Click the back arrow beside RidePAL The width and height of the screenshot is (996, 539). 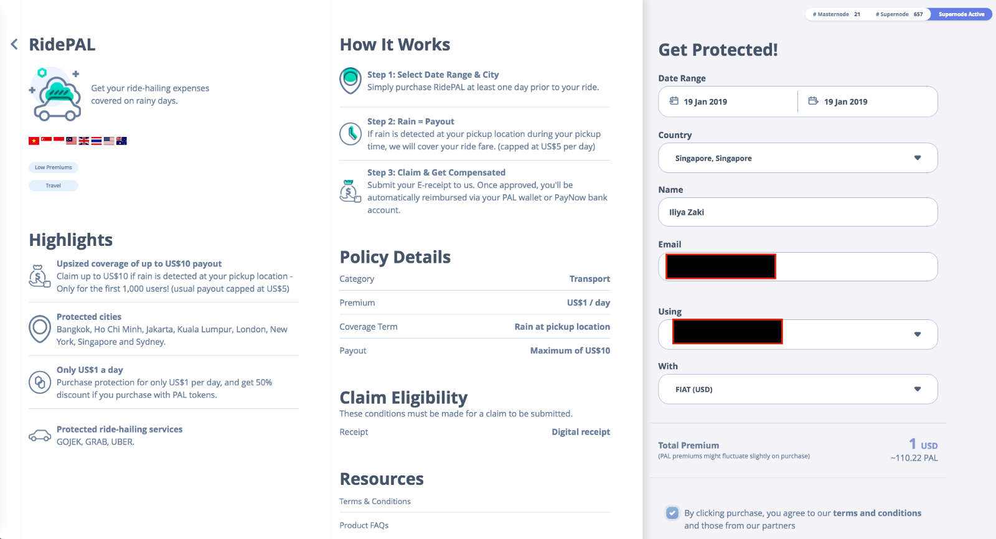coord(14,45)
